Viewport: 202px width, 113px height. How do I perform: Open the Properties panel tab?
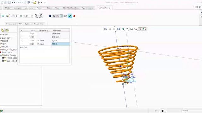click(38, 24)
